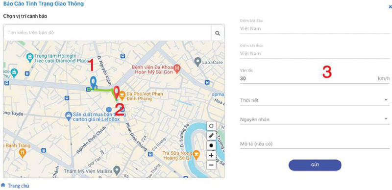Click the Bánh Tráng restaurant marker
The width and height of the screenshot is (392, 190).
(23, 153)
